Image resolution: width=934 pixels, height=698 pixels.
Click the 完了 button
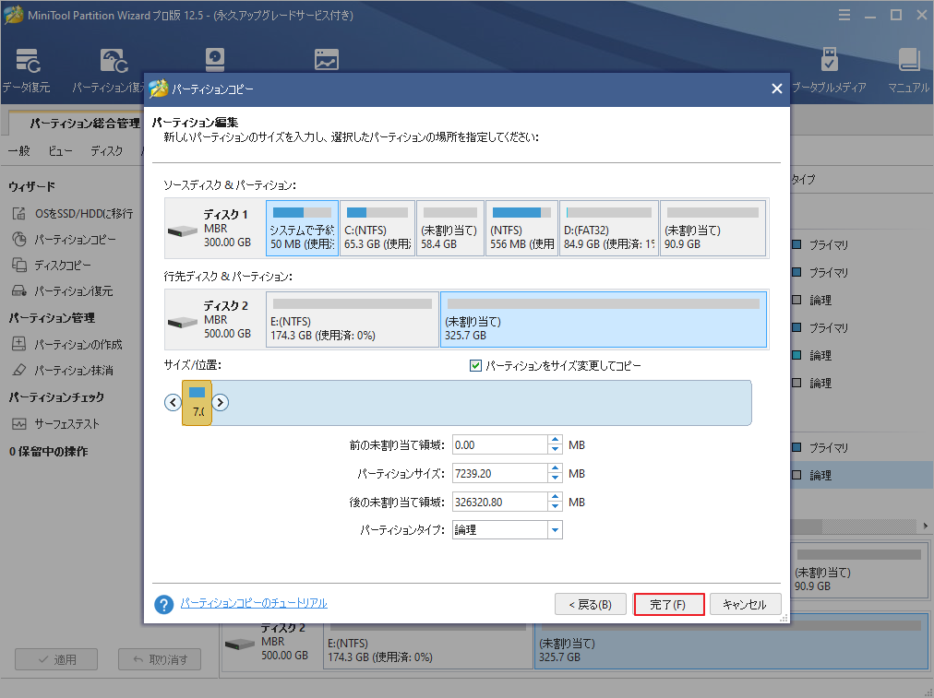669,604
